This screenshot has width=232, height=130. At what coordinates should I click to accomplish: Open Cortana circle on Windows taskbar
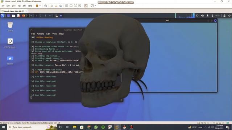[60, 127]
